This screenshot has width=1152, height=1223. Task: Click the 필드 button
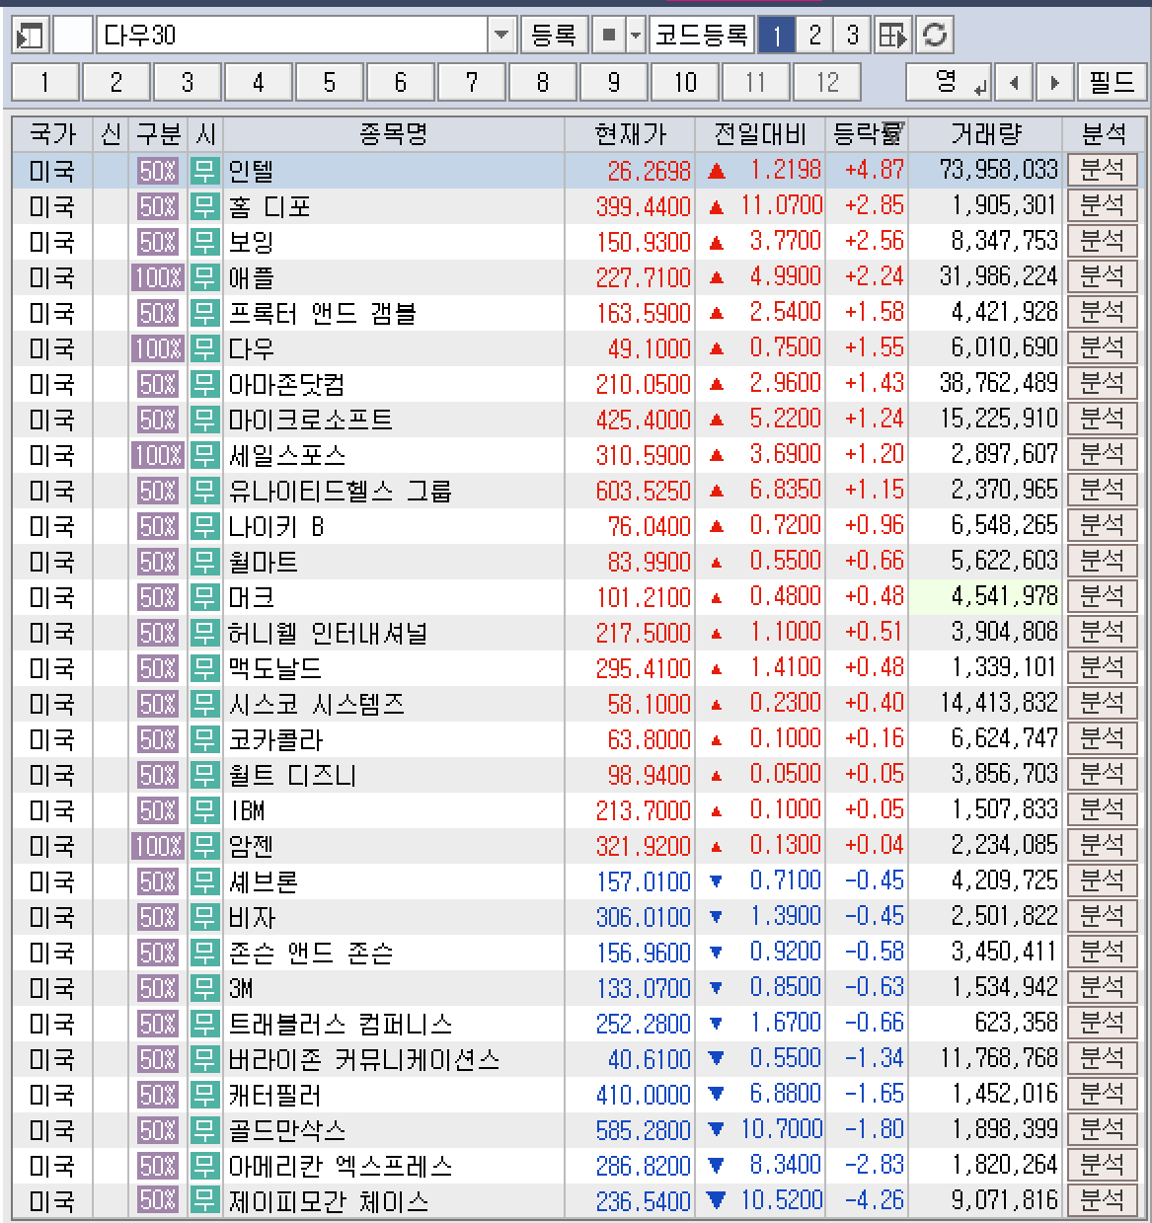pos(1112,82)
